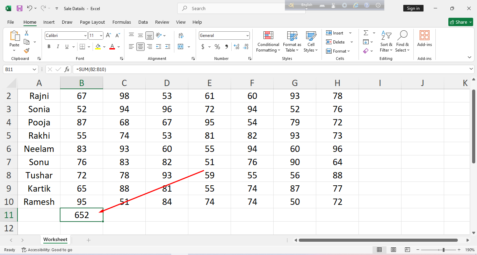Expand the General number format dropdown
This screenshot has height=255, width=477.
coord(247,36)
